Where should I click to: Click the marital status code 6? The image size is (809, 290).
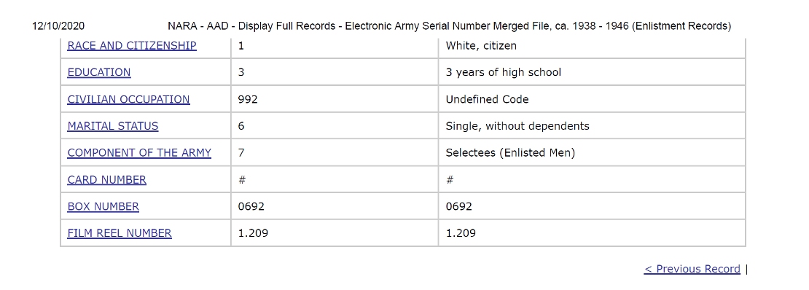[x=241, y=126]
